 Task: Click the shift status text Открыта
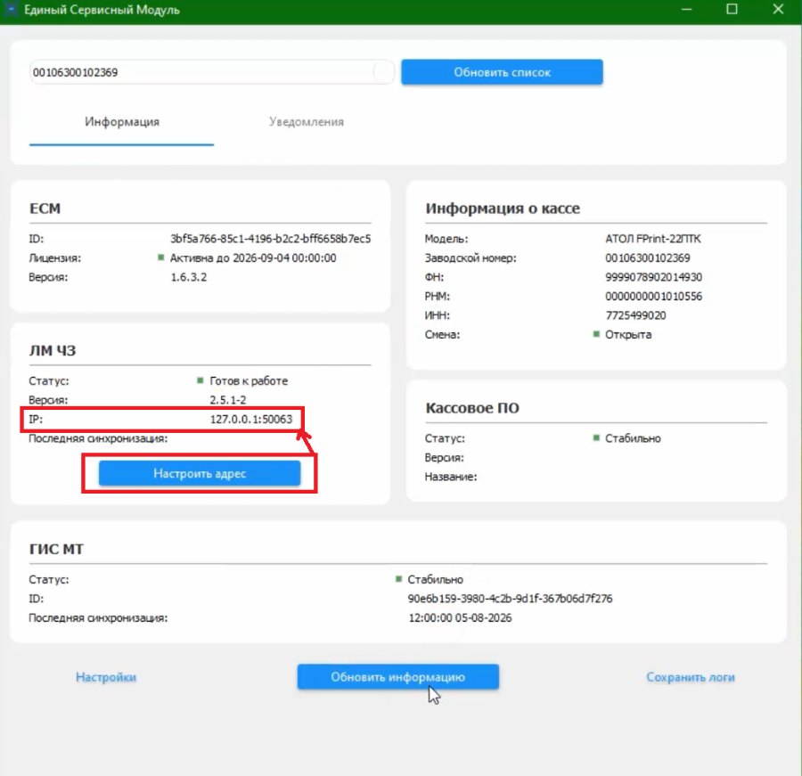pos(628,335)
